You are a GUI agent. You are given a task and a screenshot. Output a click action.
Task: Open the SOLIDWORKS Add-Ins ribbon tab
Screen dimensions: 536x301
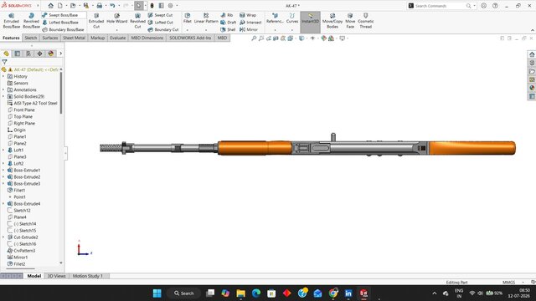coord(190,38)
